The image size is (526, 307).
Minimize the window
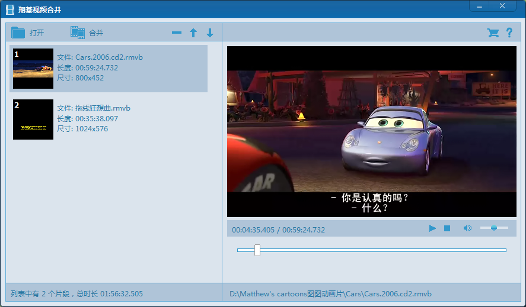[479, 7]
